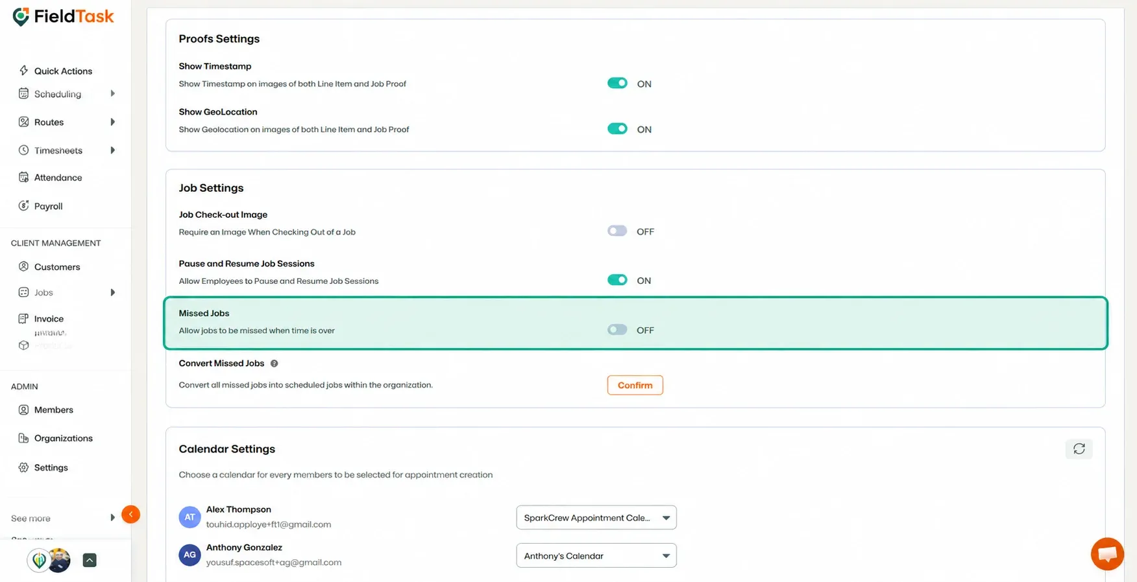The image size is (1137, 582).
Task: Click the Members person icon
Action: click(x=23, y=410)
